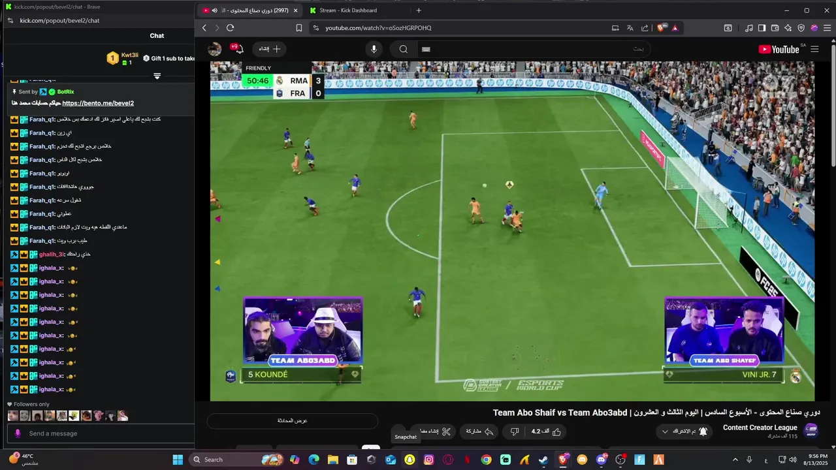The width and height of the screenshot is (836, 470).
Task: Click the YouTube search magnifier button
Action: [x=404, y=49]
